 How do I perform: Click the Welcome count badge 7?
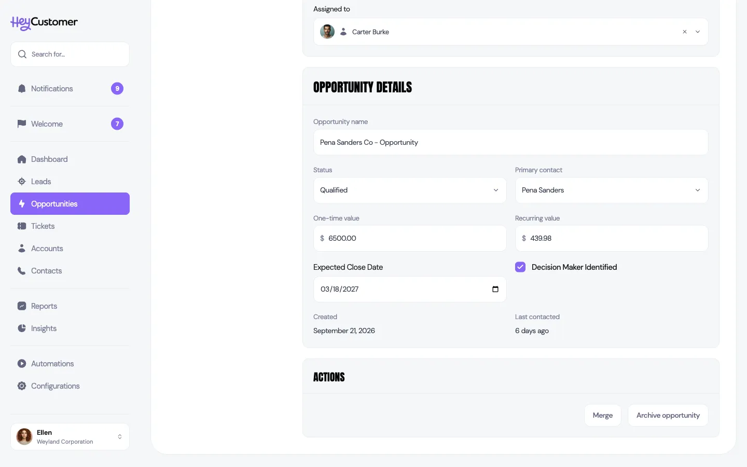(x=117, y=124)
